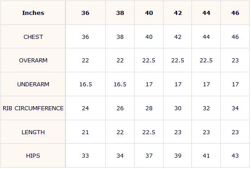Click rib circumference value 26
This screenshot has width=251, height=169.
[120, 108]
